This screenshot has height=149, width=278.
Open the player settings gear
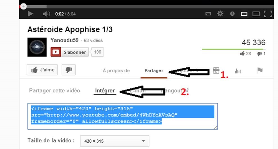pyautogui.click(x=220, y=14)
